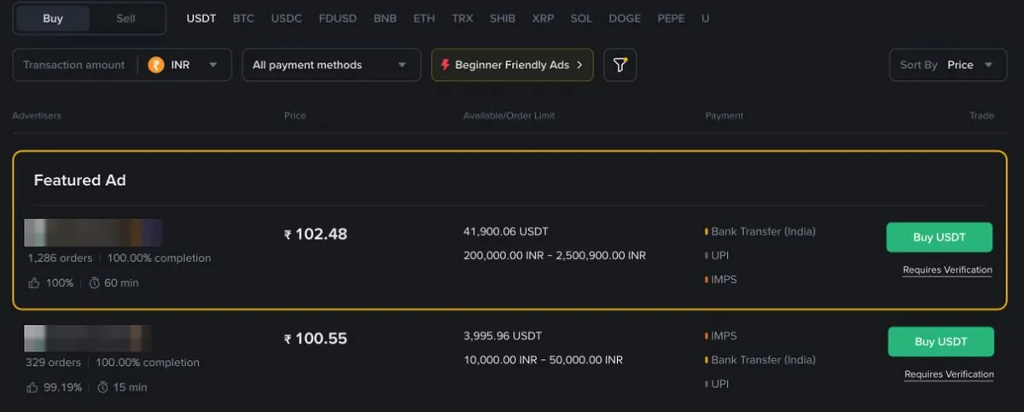This screenshot has width=1024, height=412.
Task: Click Buy USDT for ₹102.48 ad
Action: [940, 237]
